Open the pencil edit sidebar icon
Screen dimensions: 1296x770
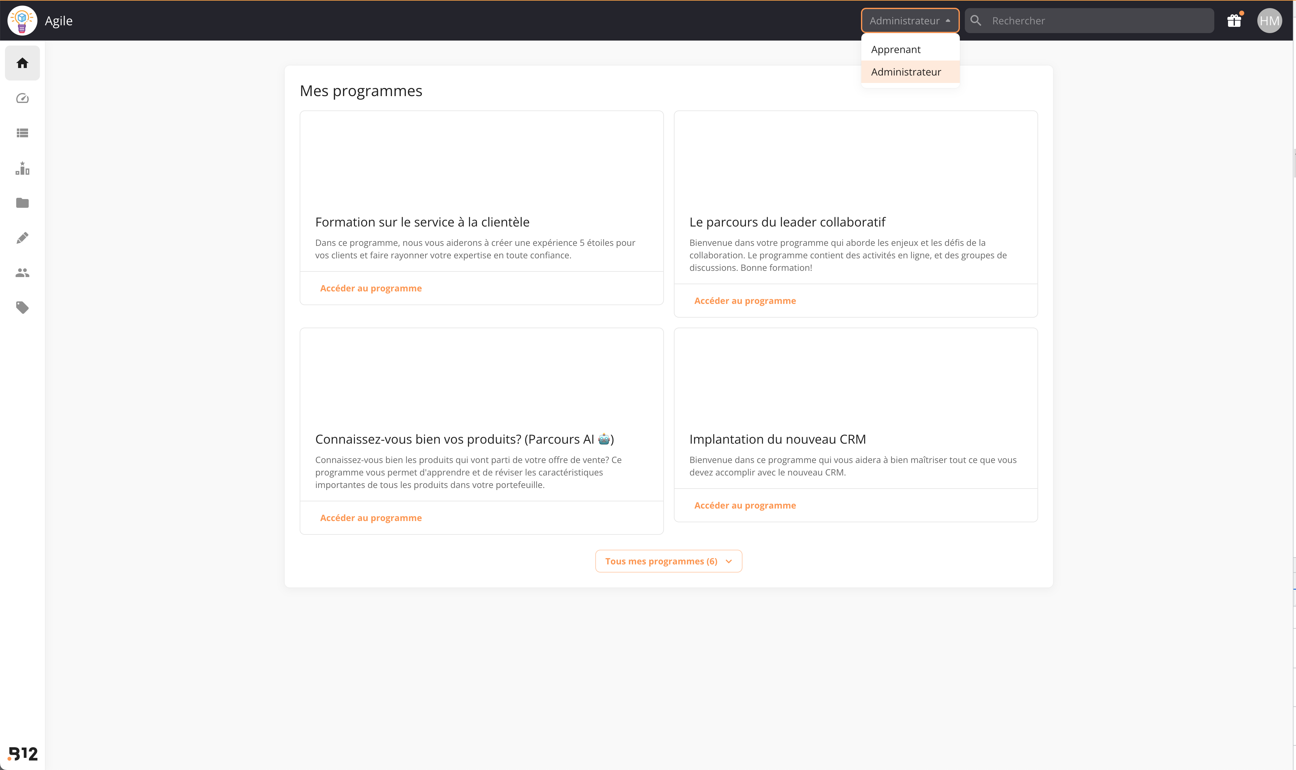[22, 238]
